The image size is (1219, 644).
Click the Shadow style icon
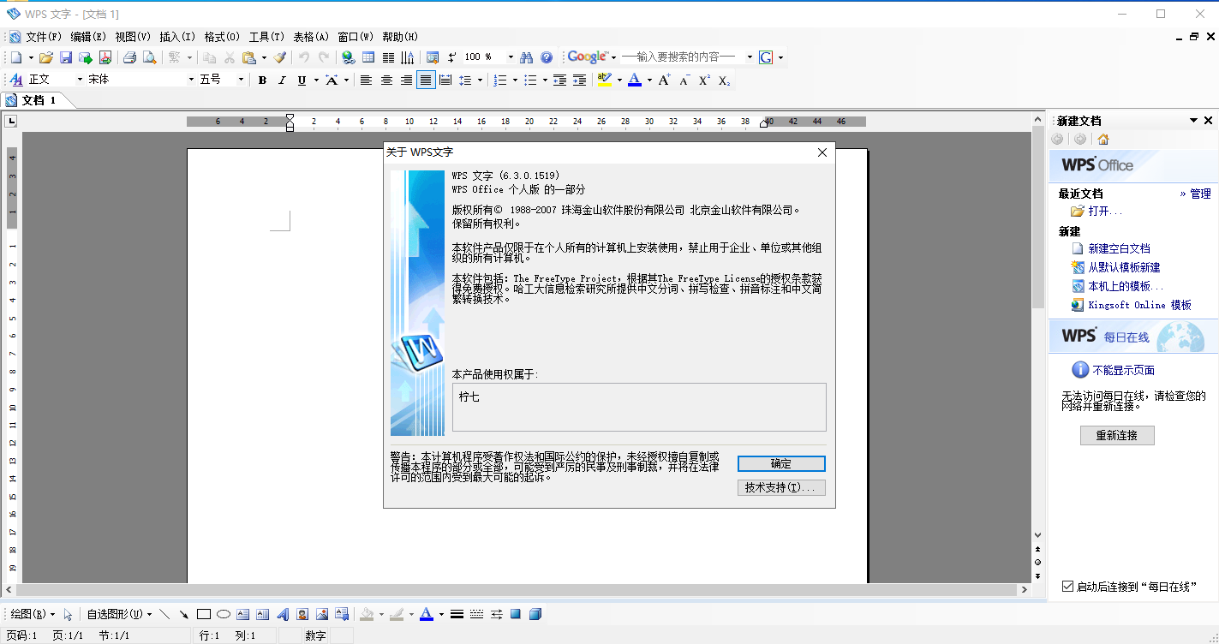pyautogui.click(x=516, y=614)
